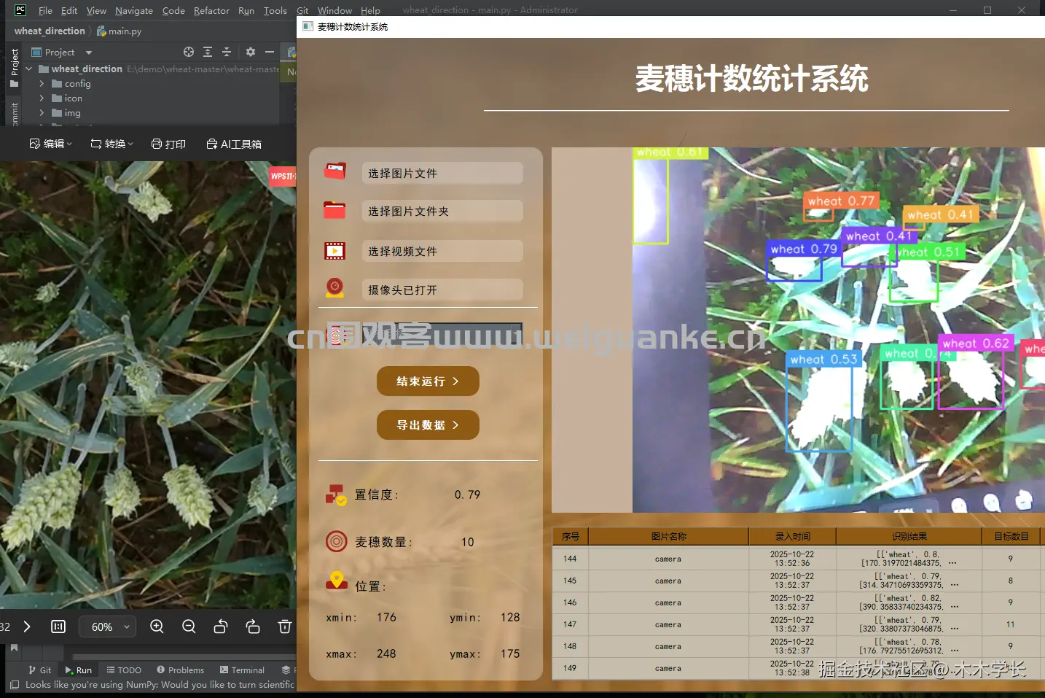Image resolution: width=1045 pixels, height=698 pixels.
Task: Open the Edit menu
Action: [69, 10]
